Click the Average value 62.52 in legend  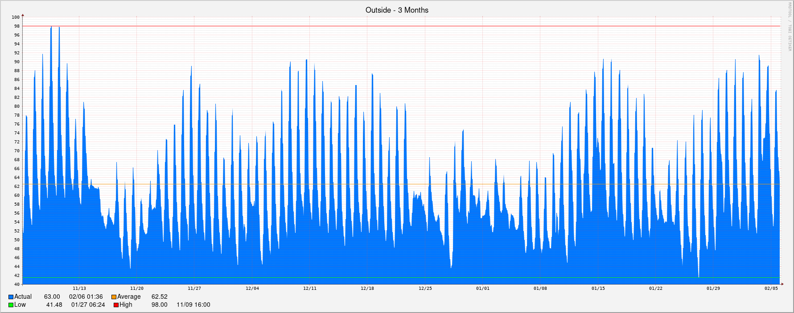(159, 297)
